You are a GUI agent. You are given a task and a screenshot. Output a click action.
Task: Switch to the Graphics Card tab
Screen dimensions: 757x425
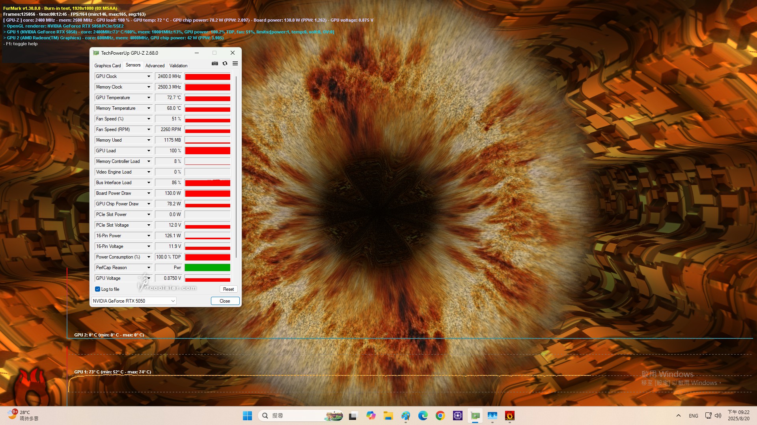coord(108,66)
